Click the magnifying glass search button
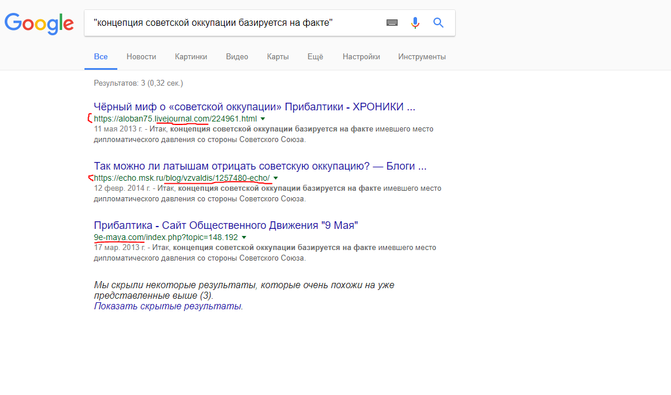 (x=438, y=23)
